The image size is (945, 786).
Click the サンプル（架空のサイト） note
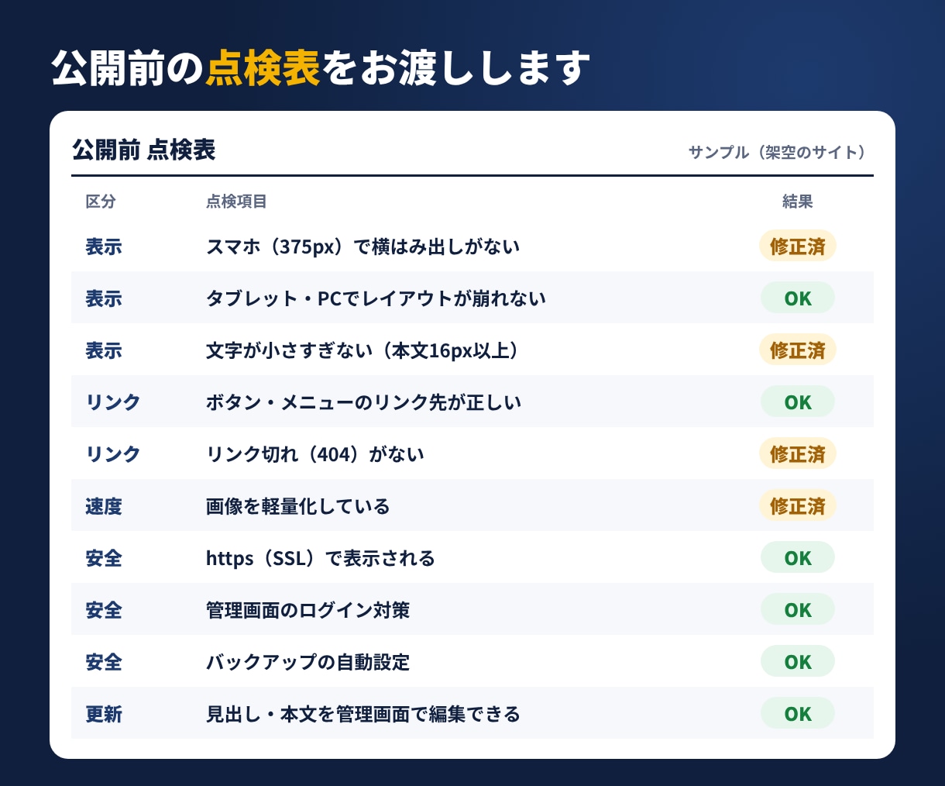(x=778, y=152)
